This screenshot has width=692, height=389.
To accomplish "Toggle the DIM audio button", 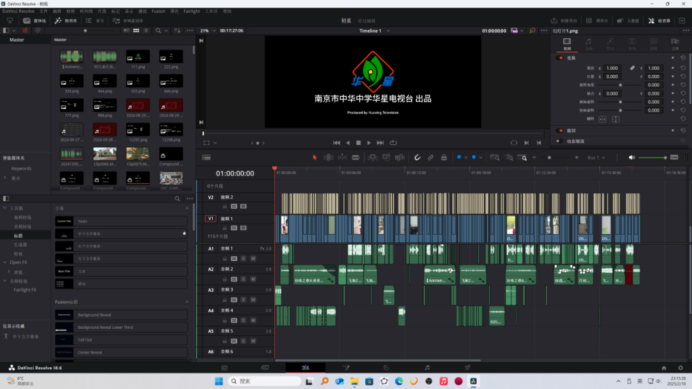I will pyautogui.click(x=674, y=158).
